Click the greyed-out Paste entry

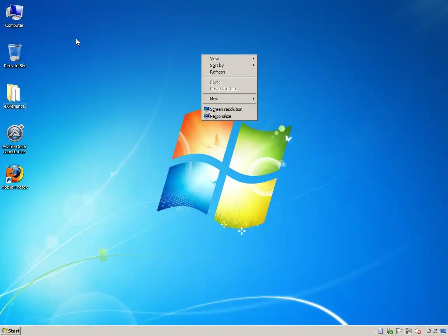click(229, 82)
